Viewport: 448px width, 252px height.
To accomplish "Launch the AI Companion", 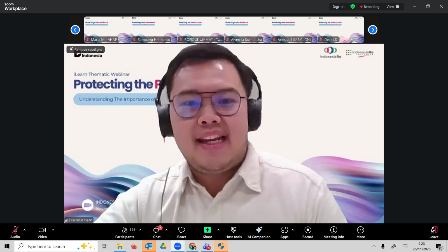I will point(259,232).
